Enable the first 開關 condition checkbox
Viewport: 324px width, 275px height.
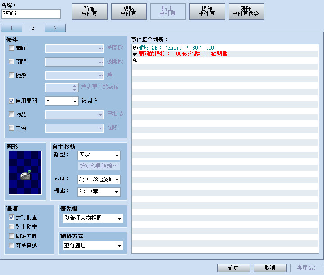tap(11, 48)
